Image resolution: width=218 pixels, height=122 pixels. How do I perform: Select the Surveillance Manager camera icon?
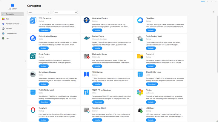click(33, 74)
